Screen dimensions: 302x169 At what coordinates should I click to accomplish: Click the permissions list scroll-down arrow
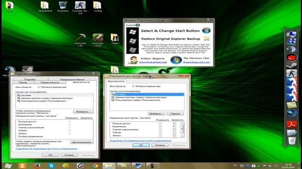tap(183, 136)
